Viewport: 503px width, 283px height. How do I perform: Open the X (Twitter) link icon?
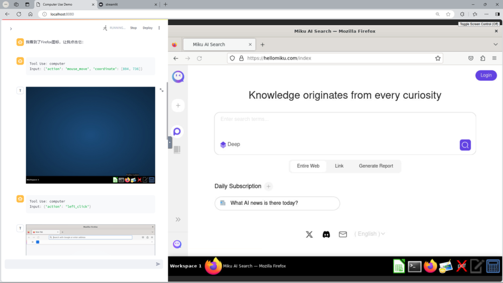309,235
